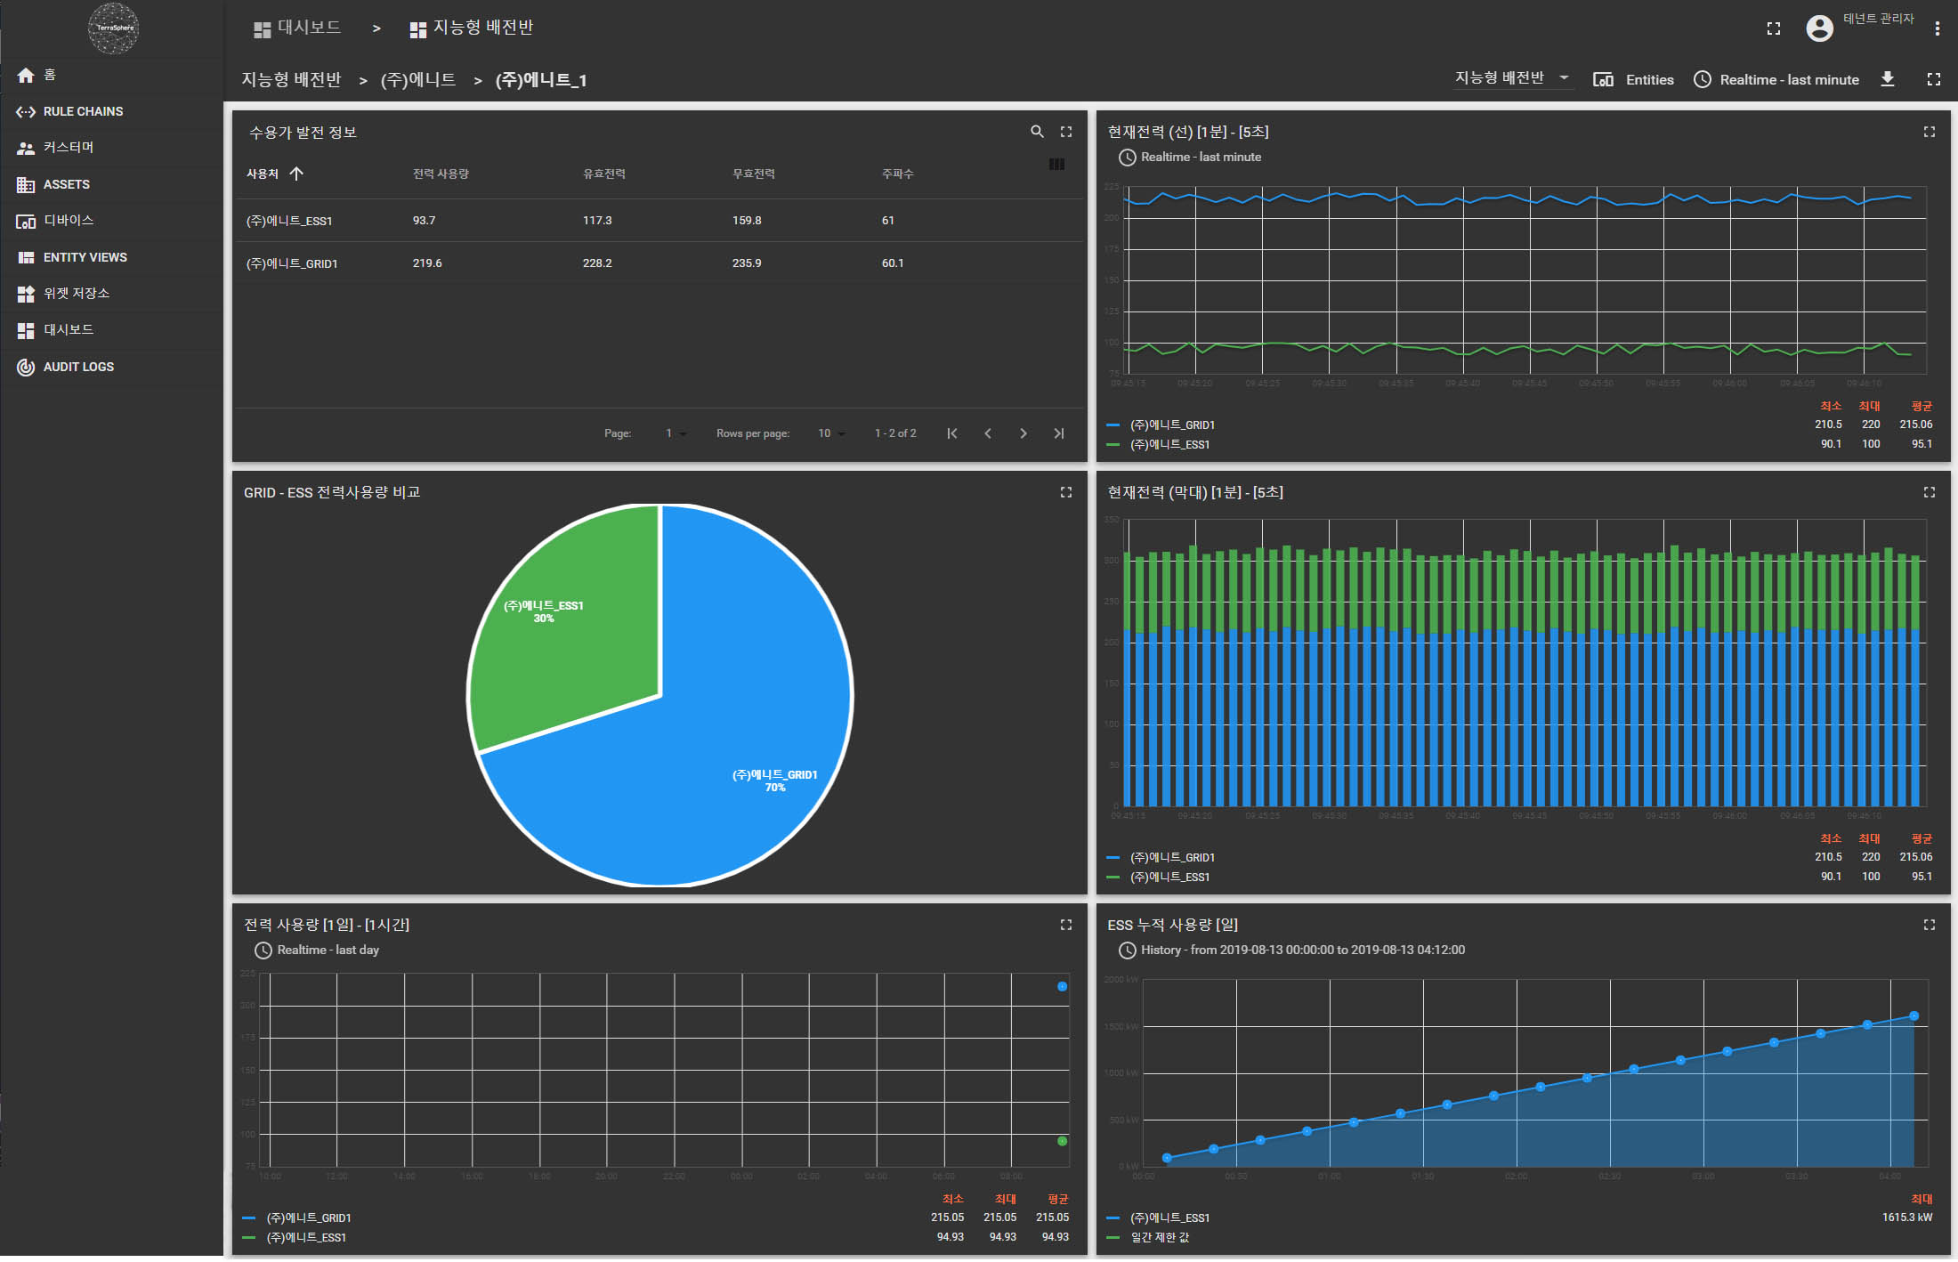Select the (주)에니트_1 breadcrumb
The width and height of the screenshot is (1958, 1262).
click(x=541, y=80)
